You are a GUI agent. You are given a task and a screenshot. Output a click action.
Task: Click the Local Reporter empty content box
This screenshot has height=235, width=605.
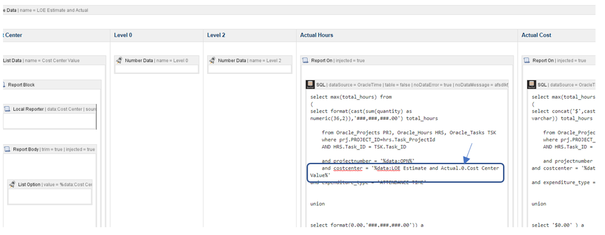tap(50, 121)
